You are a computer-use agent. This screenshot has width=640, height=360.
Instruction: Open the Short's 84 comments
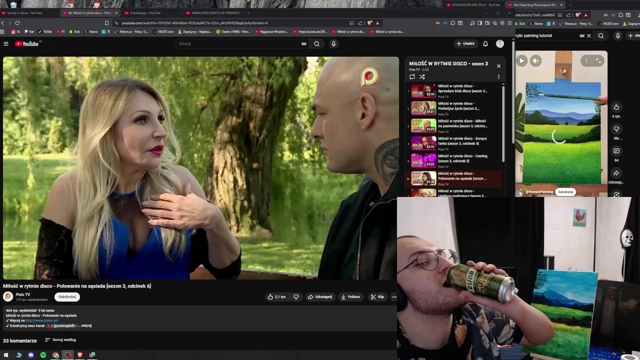616,151
